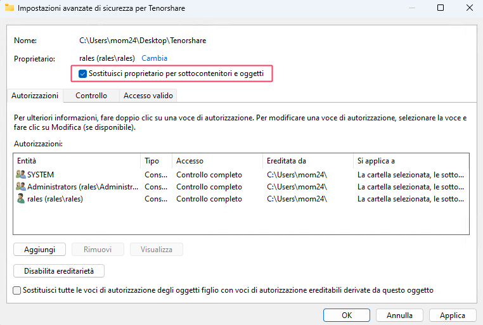Enable Sostituisci tutte le voci di autorizzazione checkbox
Viewport: 483px width, 325px height.
17,290
